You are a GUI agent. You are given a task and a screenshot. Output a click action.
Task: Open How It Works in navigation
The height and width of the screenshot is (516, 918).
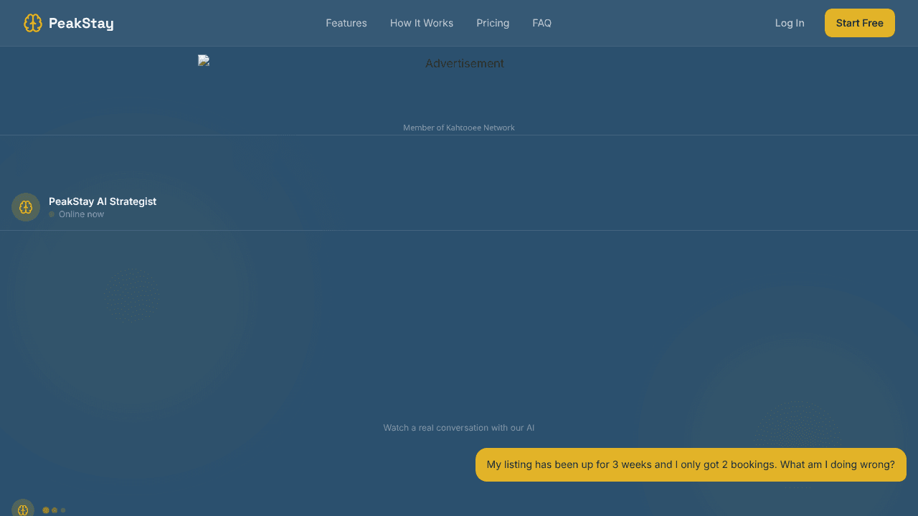click(422, 23)
